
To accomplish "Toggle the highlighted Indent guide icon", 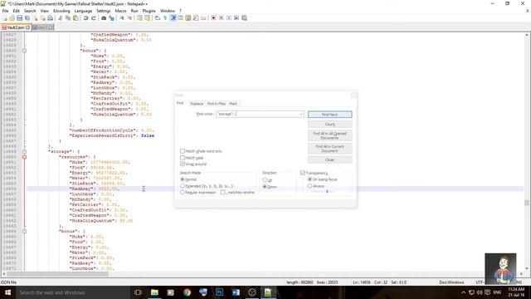I will (173, 18).
